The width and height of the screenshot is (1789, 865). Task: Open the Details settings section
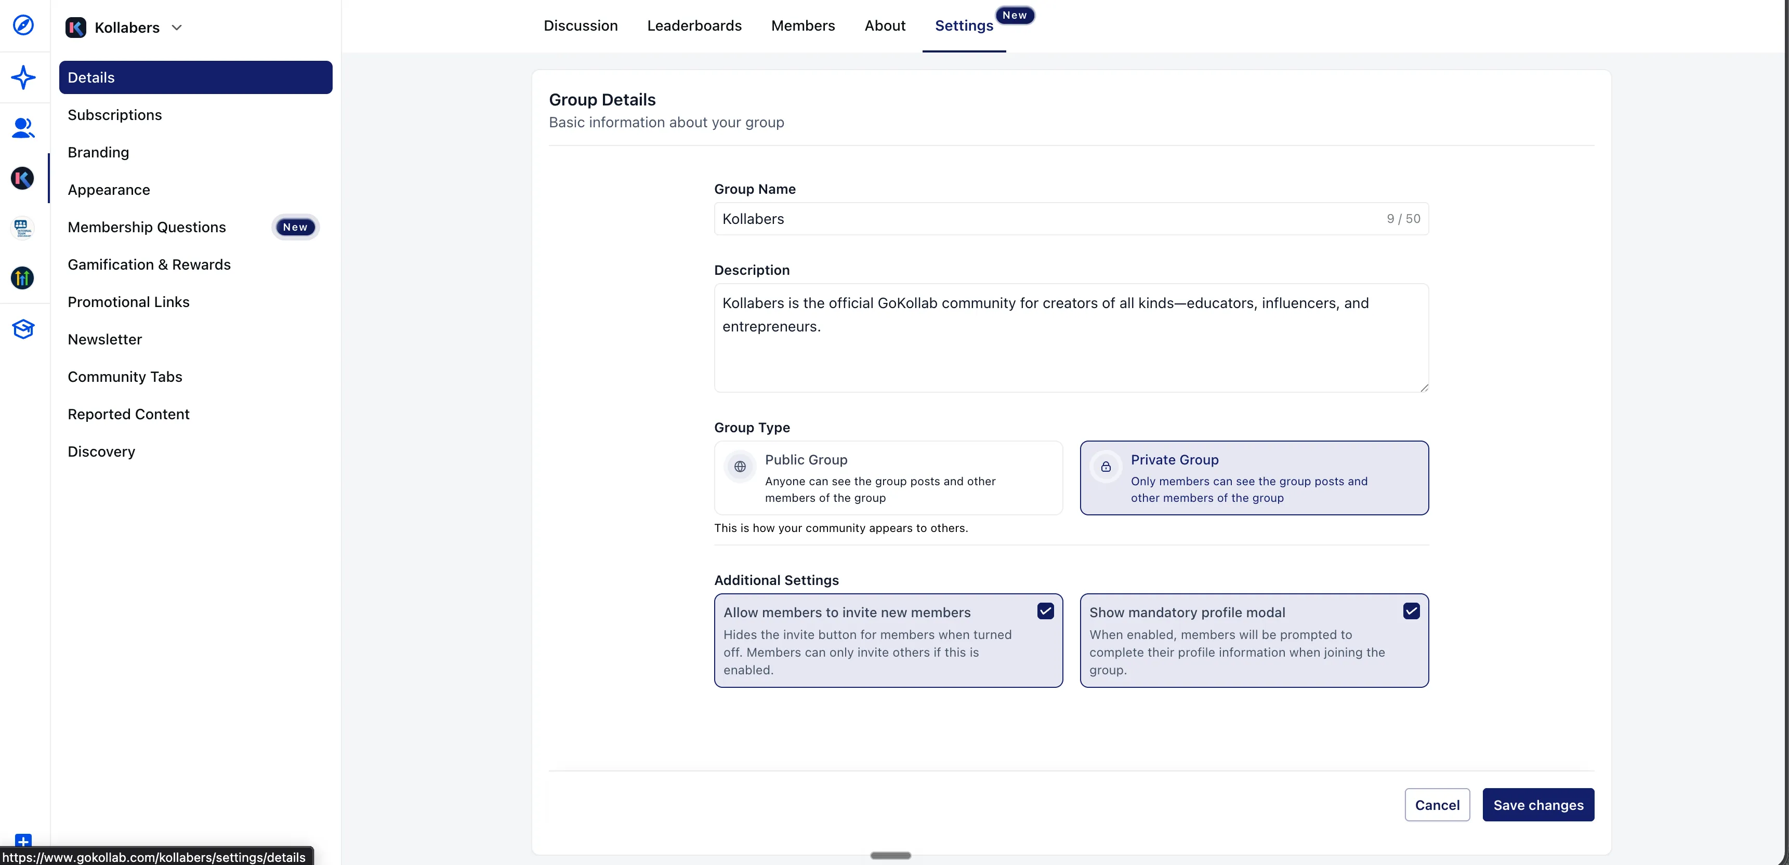tap(196, 77)
